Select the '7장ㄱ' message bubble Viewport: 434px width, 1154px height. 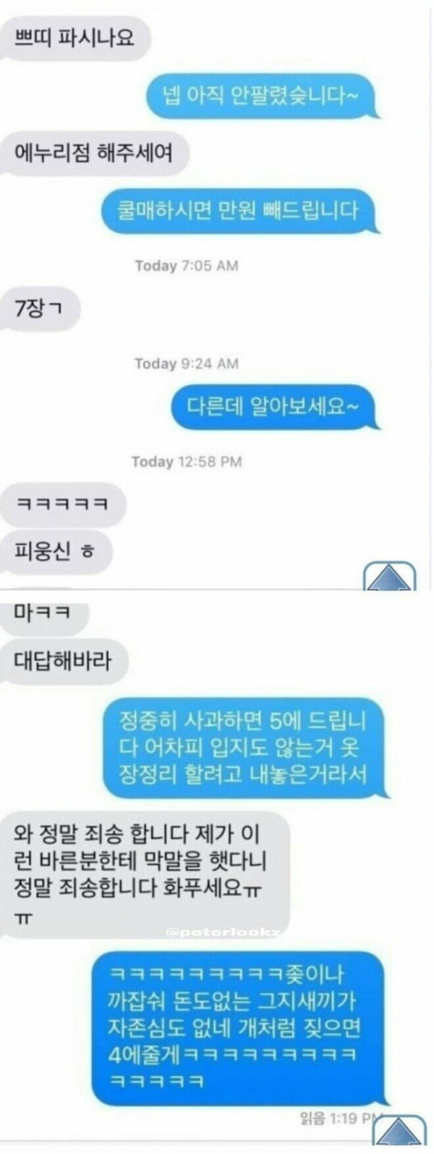(x=39, y=310)
